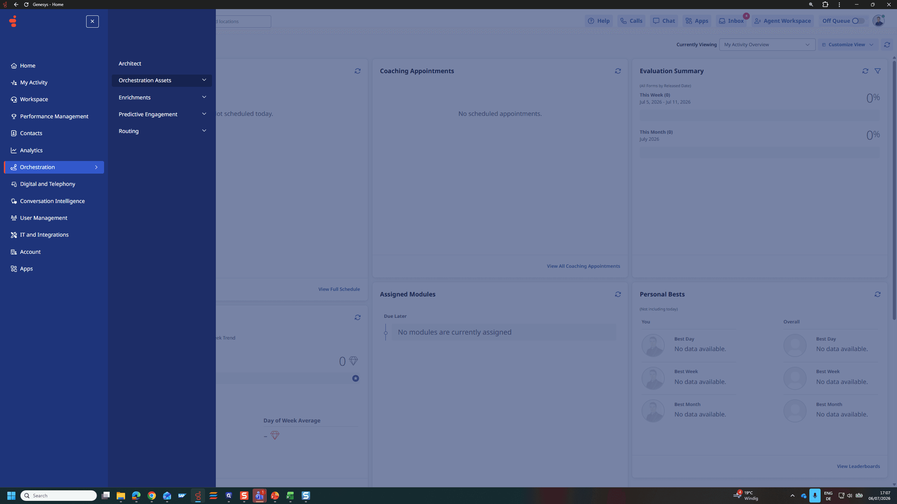Open the Customize View dropdown

pos(848,44)
